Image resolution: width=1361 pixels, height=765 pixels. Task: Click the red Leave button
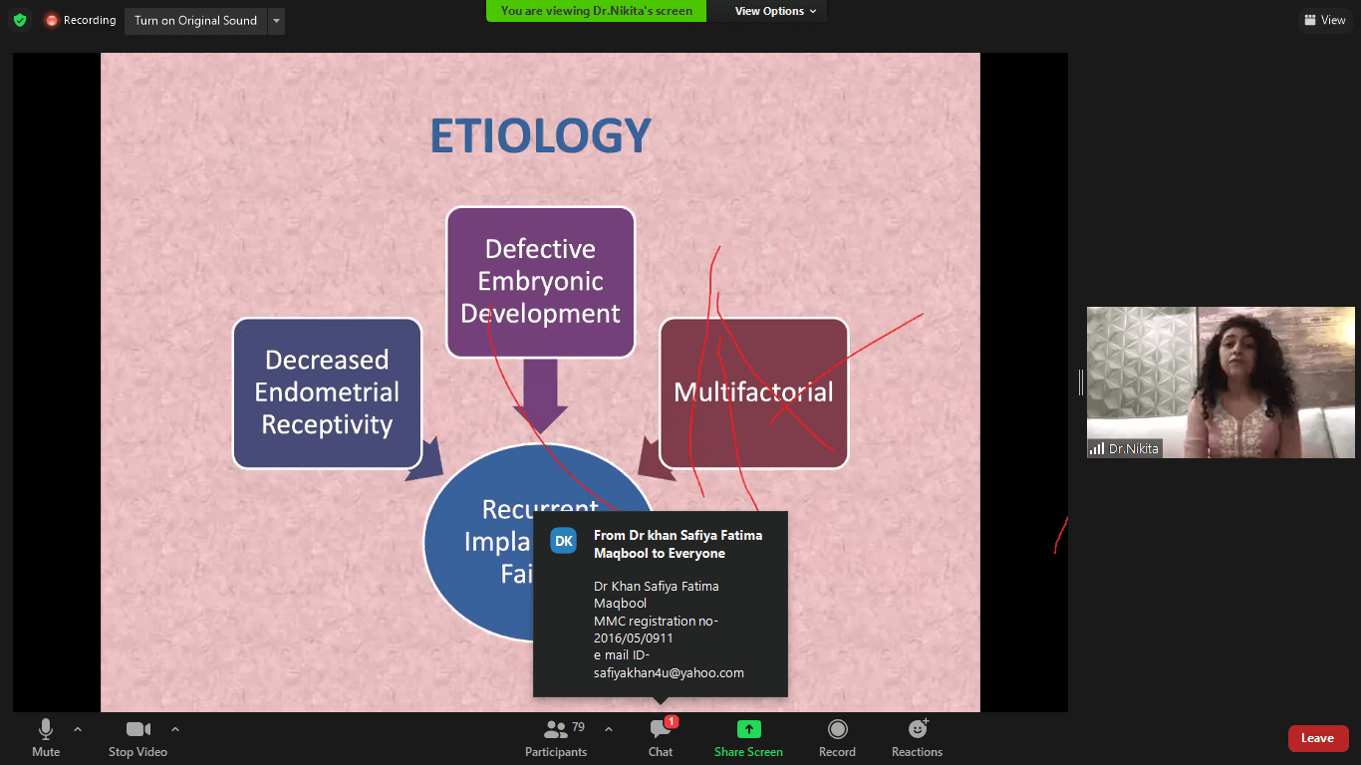[1317, 738]
